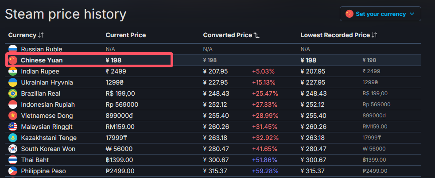Click the Kazakhstani Tenge currency name

pyautogui.click(x=48, y=138)
